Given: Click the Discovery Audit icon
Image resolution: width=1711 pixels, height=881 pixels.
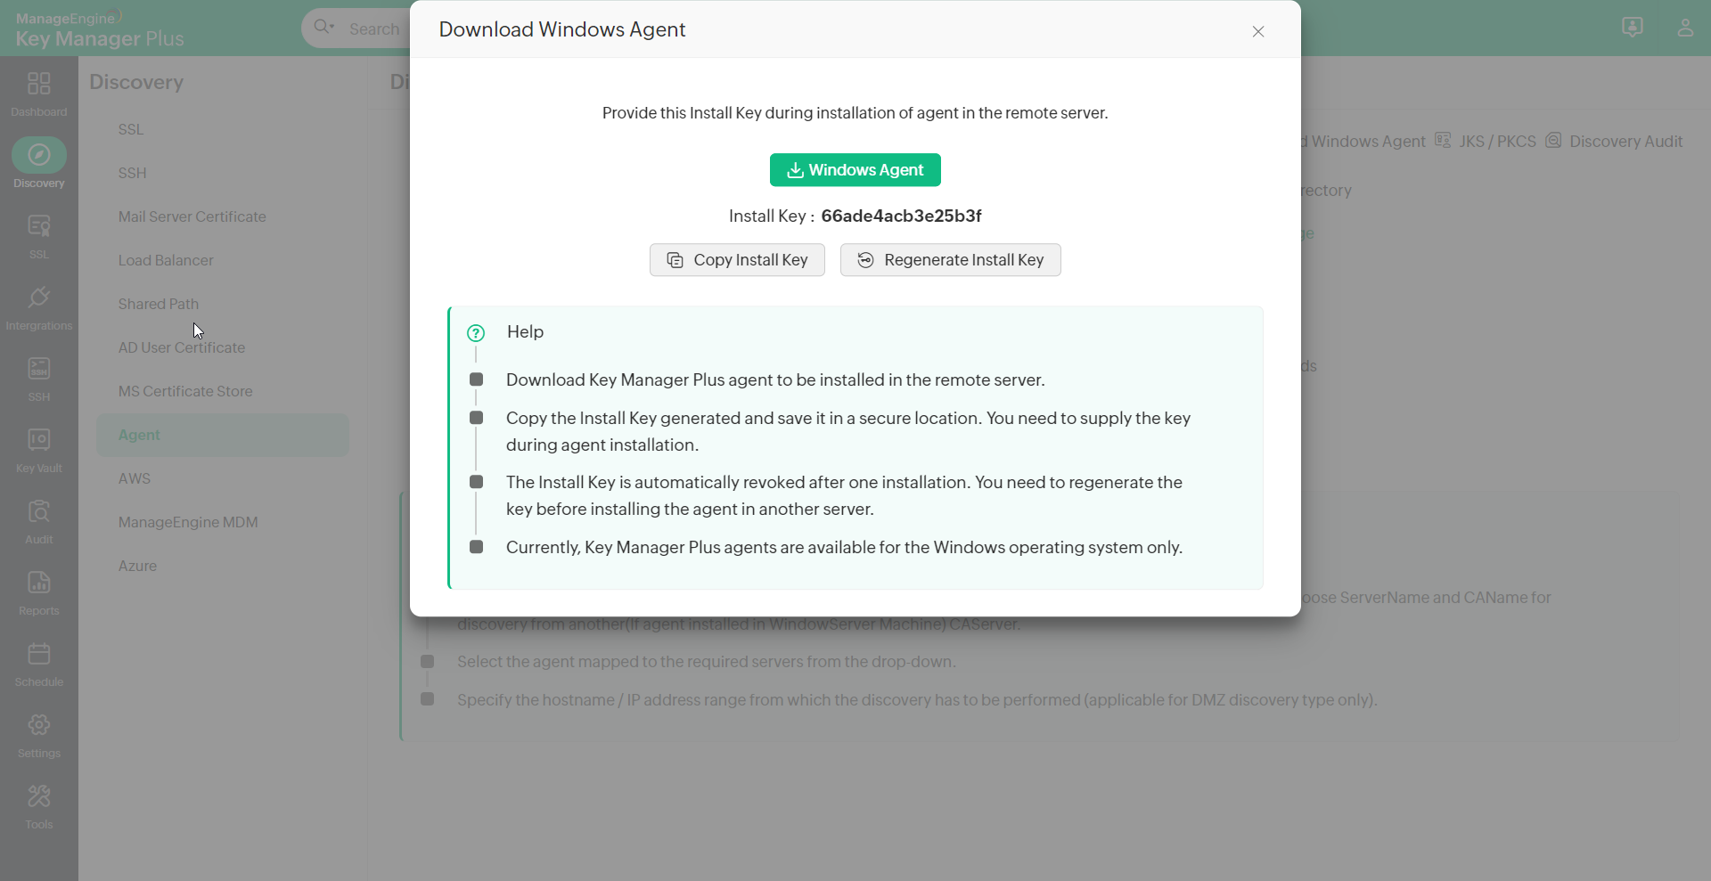Looking at the screenshot, I should pyautogui.click(x=1554, y=141).
